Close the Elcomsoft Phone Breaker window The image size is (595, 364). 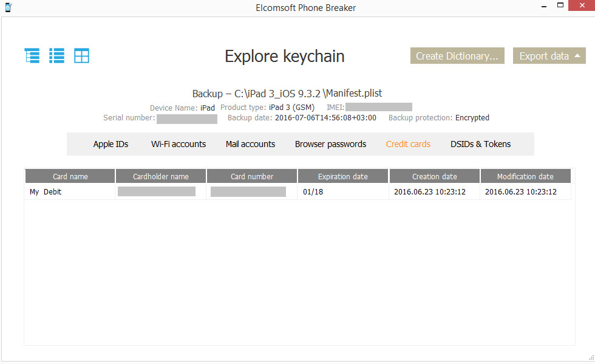click(x=582, y=5)
